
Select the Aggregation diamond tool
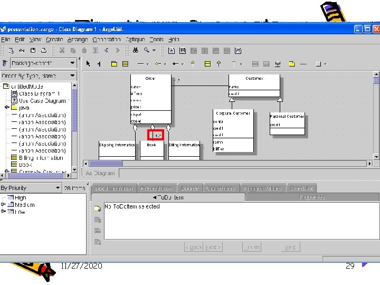(x=158, y=64)
